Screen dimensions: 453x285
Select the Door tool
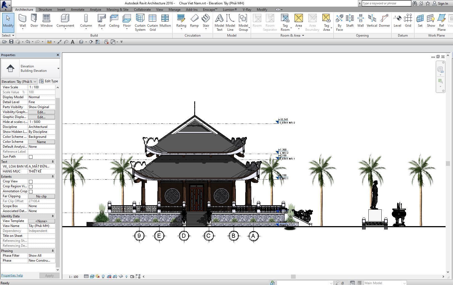[x=34, y=21]
